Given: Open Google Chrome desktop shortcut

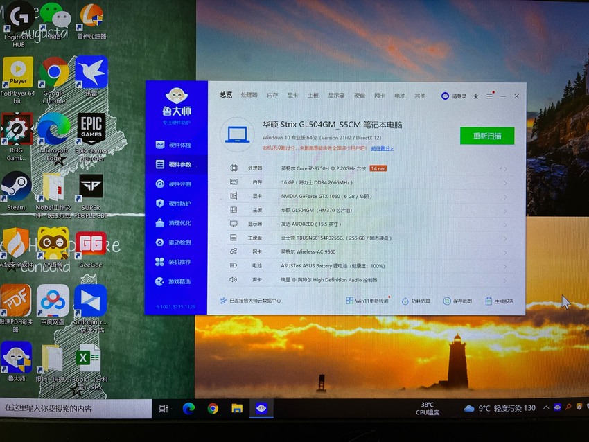Looking at the screenshot, I should [x=54, y=80].
